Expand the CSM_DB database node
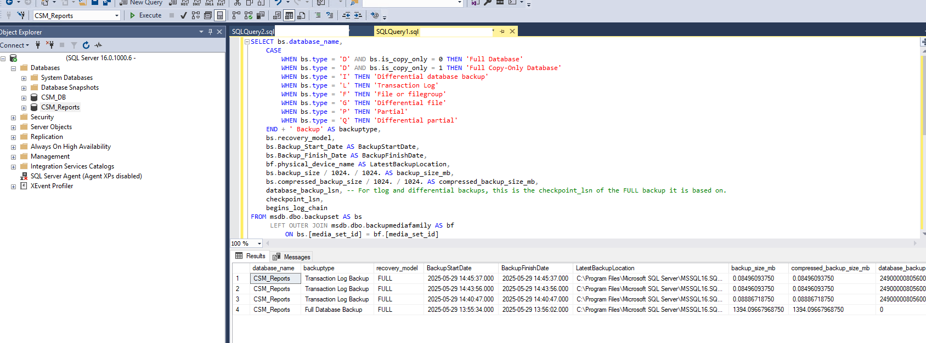The image size is (926, 343). [x=24, y=98]
